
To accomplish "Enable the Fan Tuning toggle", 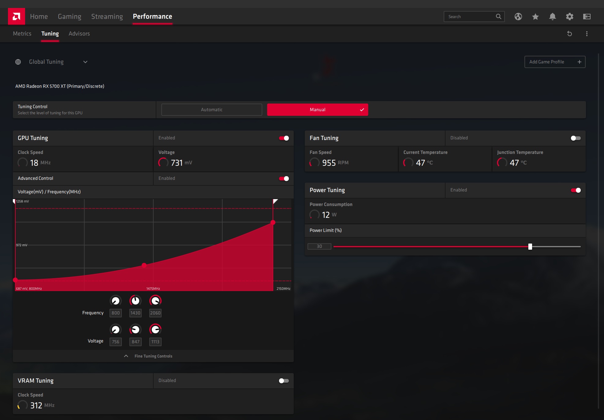I will click(x=576, y=138).
